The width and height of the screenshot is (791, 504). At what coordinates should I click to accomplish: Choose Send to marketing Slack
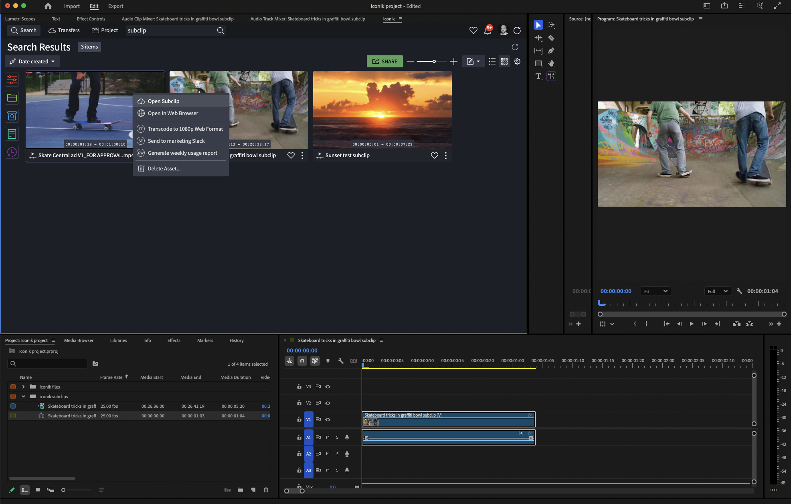pos(176,141)
